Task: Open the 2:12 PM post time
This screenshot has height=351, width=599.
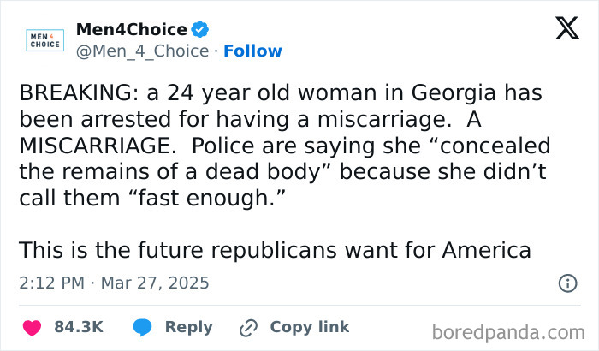Action: pyautogui.click(x=50, y=283)
